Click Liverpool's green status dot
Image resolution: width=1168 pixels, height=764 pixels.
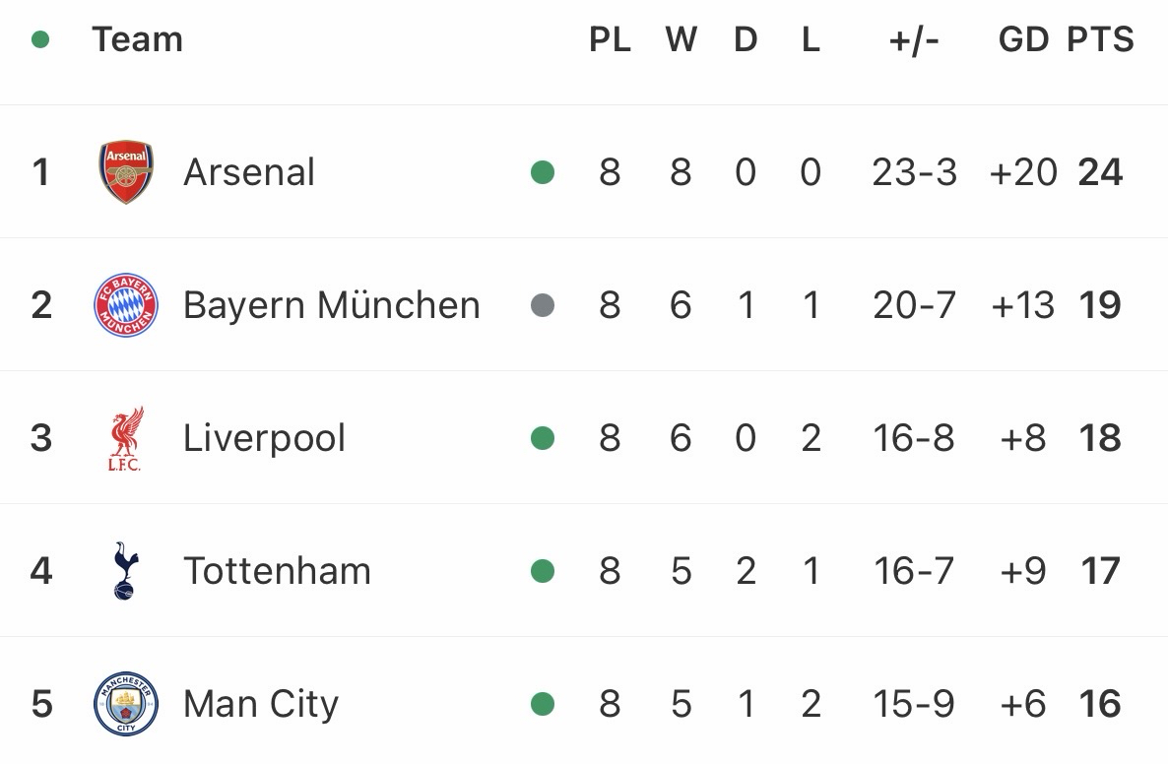tap(543, 437)
